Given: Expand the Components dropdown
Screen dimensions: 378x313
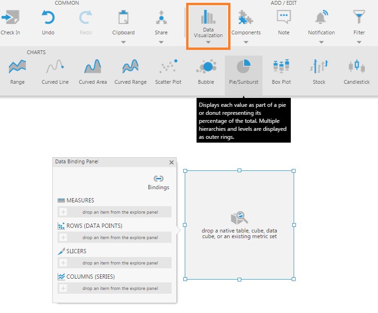Looking at the screenshot, I should 246,42.
